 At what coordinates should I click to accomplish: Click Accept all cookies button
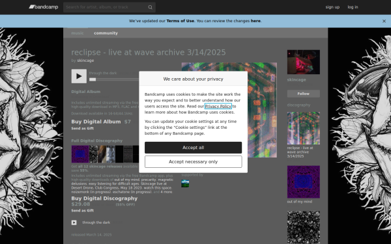[194, 148]
